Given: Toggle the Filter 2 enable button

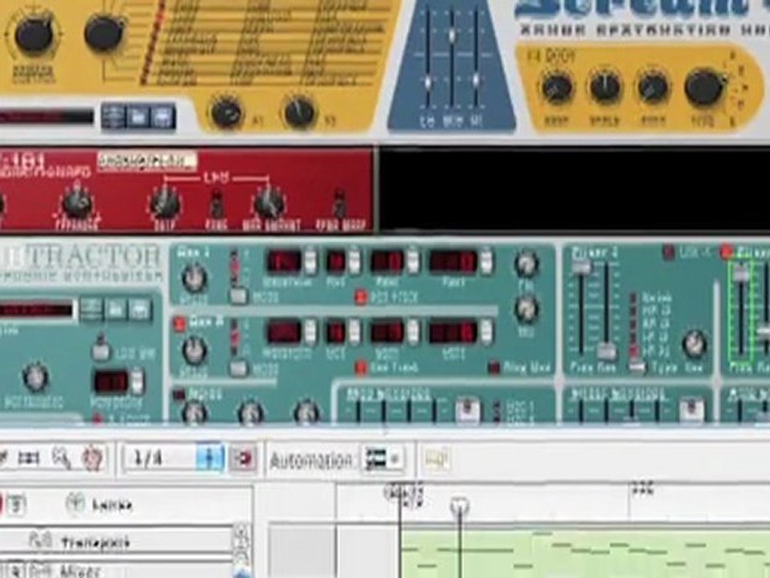Looking at the screenshot, I should (727, 253).
